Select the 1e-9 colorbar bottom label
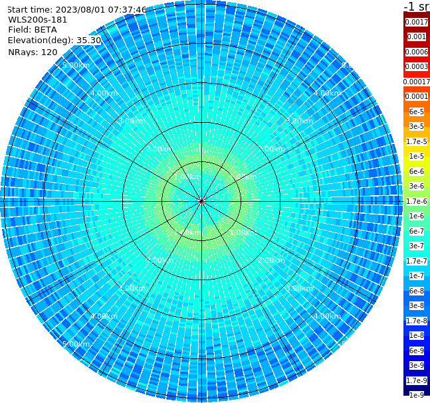The image size is (430, 403). pyautogui.click(x=417, y=395)
